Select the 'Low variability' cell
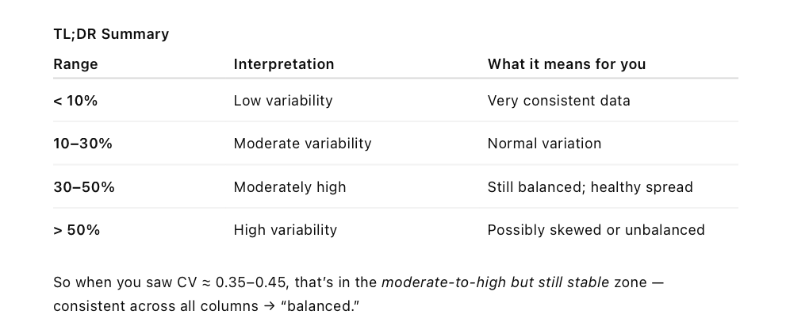 [x=282, y=101]
